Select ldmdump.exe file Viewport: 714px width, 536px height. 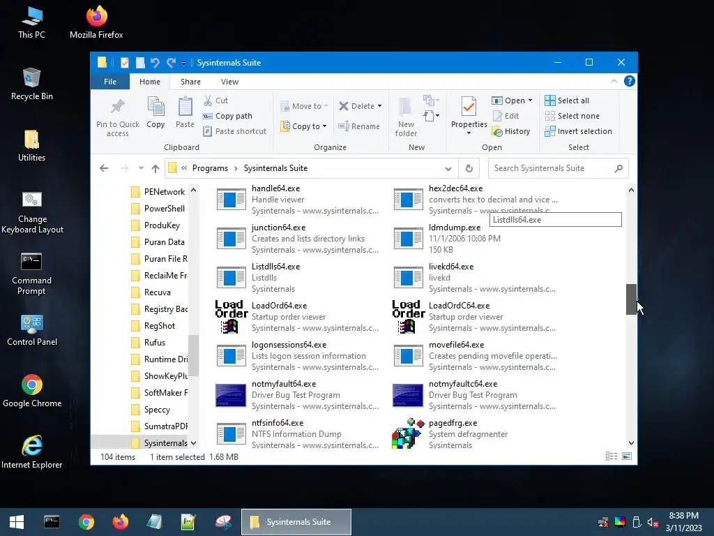coord(473,239)
